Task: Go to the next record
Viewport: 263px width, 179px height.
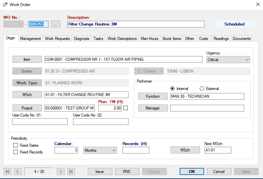Action: [61, 172]
